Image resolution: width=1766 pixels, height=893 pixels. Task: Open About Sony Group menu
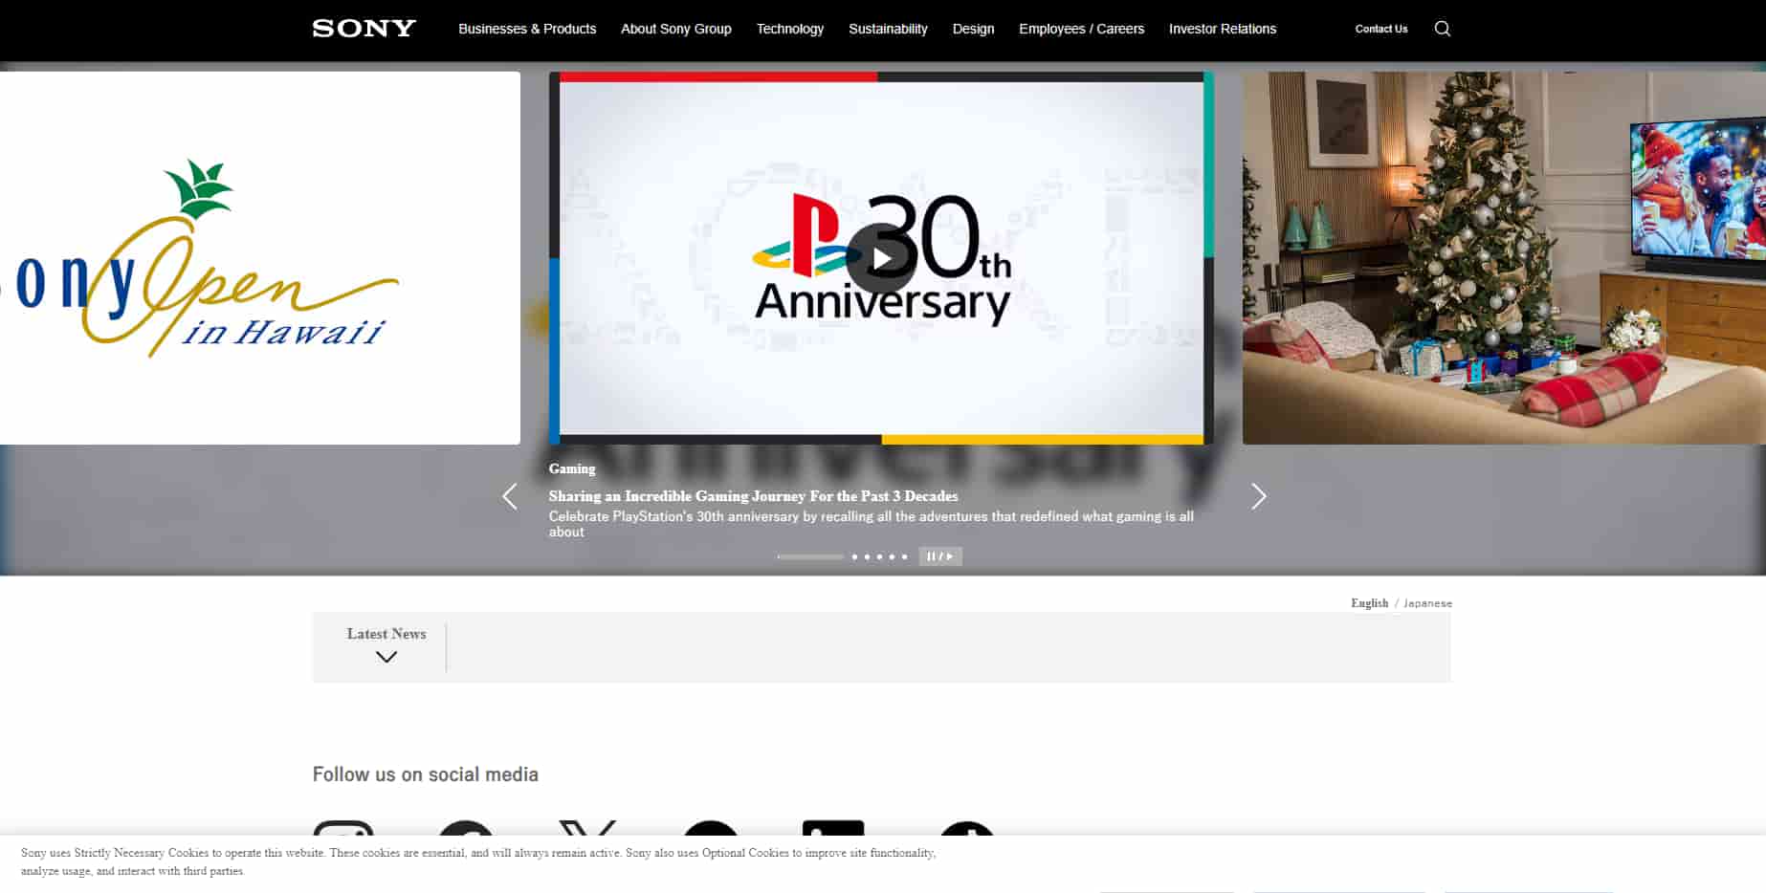675,29
